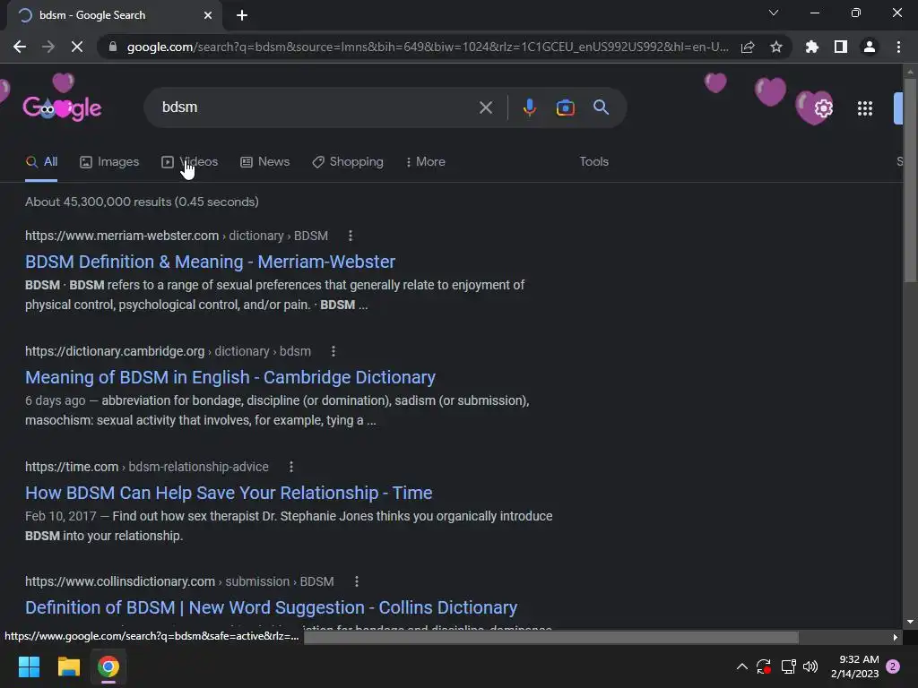
Task: Search by voice microphone icon
Action: coord(529,107)
